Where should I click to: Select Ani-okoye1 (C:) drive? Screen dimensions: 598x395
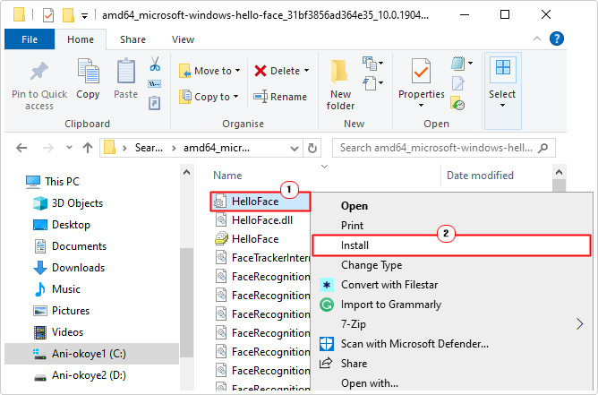91,354
